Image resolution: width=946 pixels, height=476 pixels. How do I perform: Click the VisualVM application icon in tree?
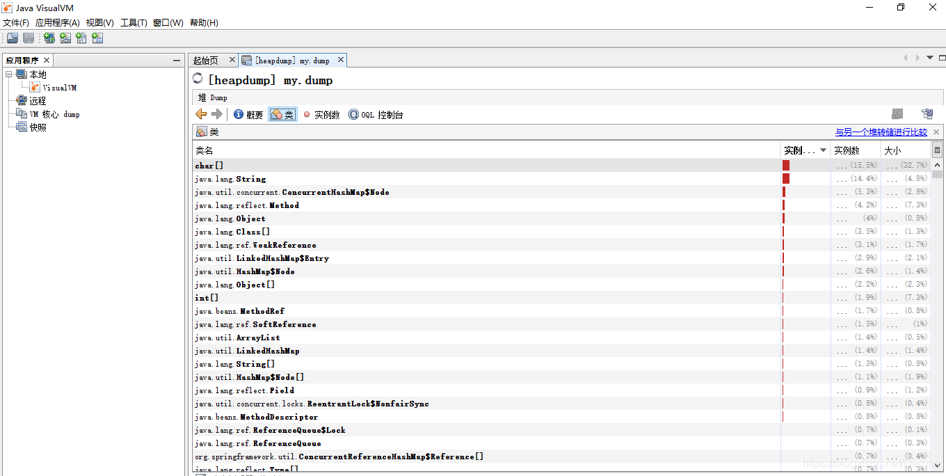click(35, 88)
